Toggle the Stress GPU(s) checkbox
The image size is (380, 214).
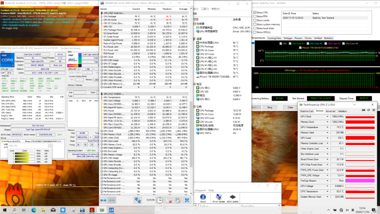255,32
